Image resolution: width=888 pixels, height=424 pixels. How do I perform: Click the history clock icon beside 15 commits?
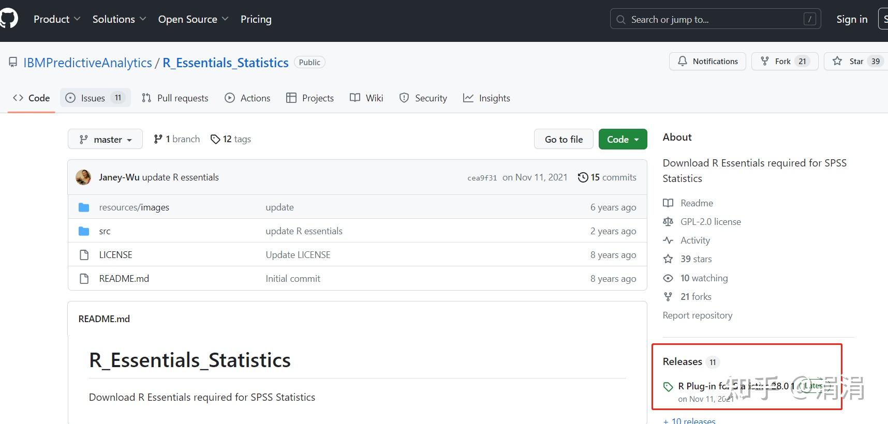tap(583, 177)
